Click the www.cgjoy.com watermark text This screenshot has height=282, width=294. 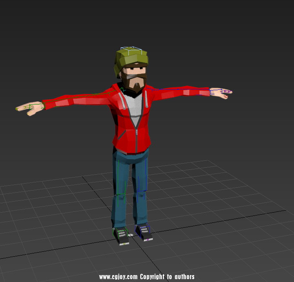click(x=118, y=277)
